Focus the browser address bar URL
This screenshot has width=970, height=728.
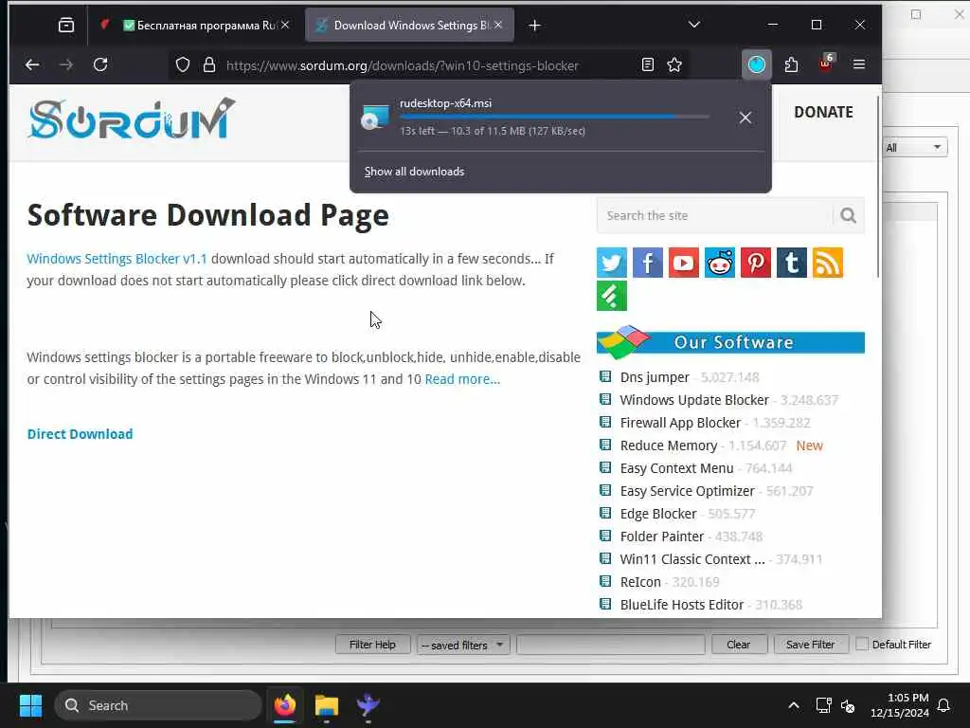point(402,65)
